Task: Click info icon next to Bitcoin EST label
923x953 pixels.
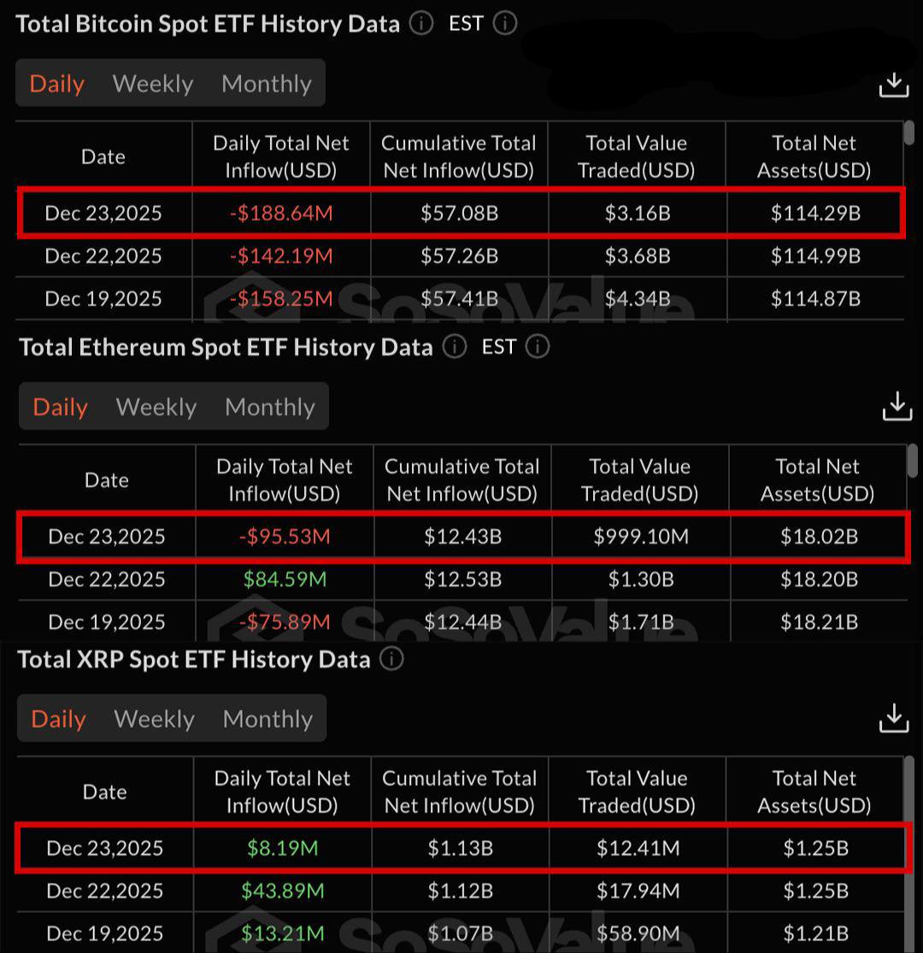Action: pos(505,23)
